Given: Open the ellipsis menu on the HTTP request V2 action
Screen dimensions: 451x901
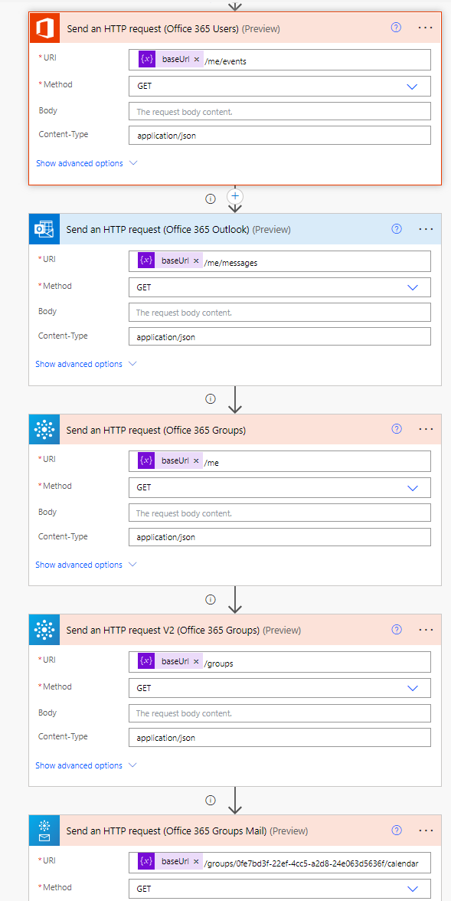Looking at the screenshot, I should click(426, 630).
